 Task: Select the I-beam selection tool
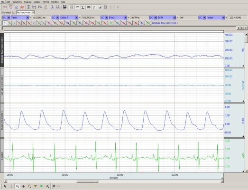[11, 186]
